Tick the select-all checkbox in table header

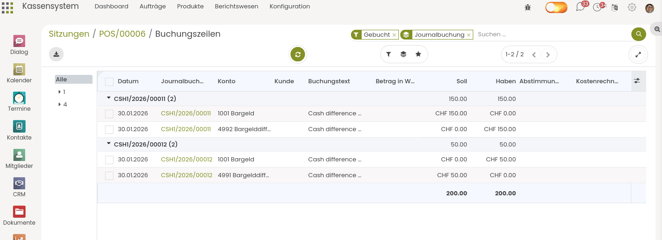point(109,82)
